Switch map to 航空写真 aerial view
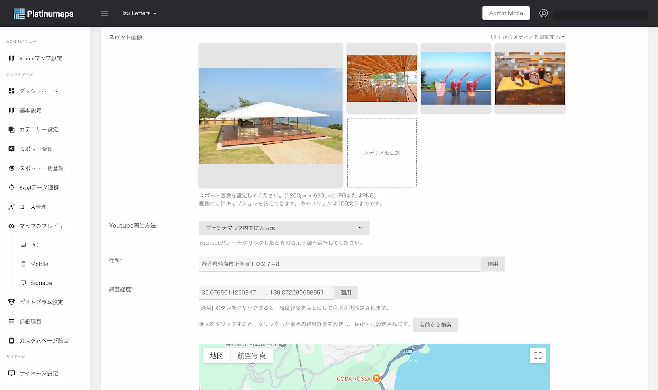Image resolution: width=658 pixels, height=390 pixels. pyautogui.click(x=252, y=355)
